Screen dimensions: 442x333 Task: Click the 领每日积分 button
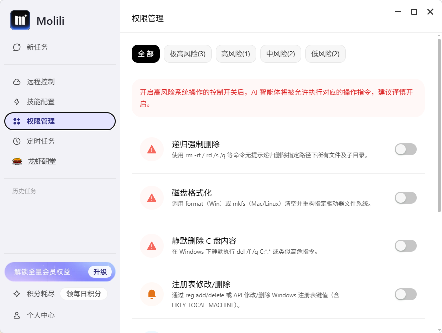pos(84,294)
